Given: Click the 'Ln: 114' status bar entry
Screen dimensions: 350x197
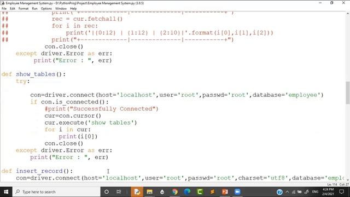Looking at the screenshot, I should coord(332,184).
